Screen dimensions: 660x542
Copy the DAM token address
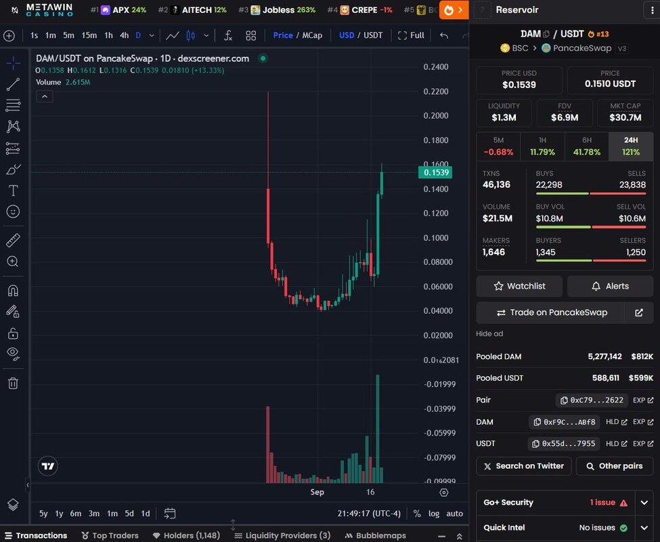point(565,422)
